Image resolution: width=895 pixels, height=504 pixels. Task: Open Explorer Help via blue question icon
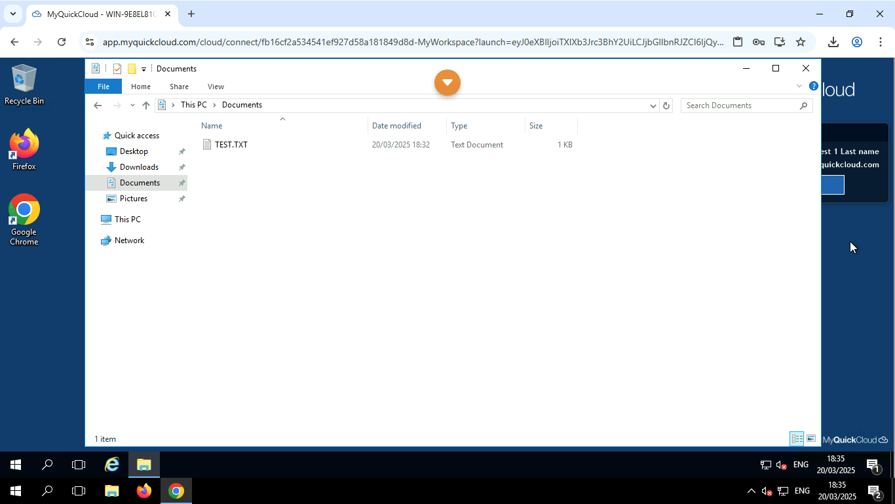[814, 86]
